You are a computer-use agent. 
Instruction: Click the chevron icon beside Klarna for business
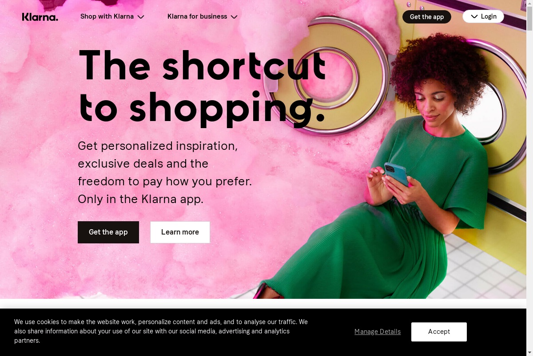tap(234, 17)
